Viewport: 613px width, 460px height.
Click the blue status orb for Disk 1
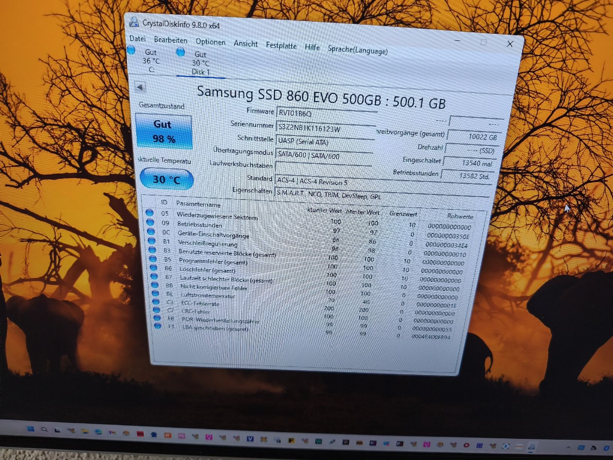click(181, 52)
